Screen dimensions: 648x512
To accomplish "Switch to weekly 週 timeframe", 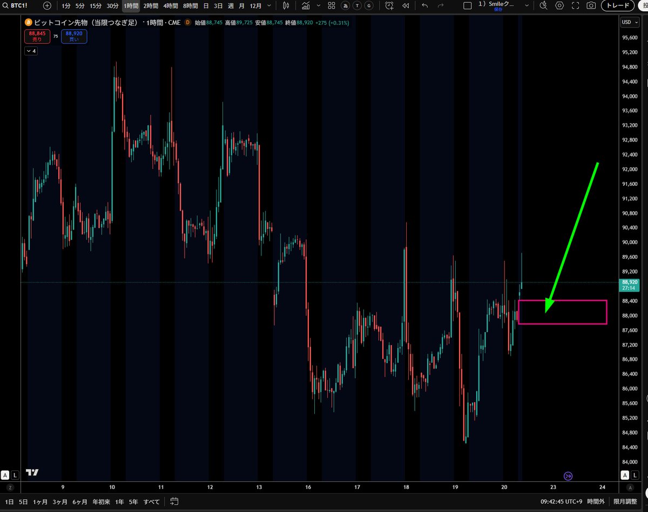I will click(x=231, y=5).
